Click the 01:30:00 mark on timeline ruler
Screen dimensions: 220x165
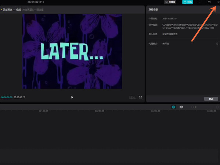pyautogui.click(x=43, y=110)
